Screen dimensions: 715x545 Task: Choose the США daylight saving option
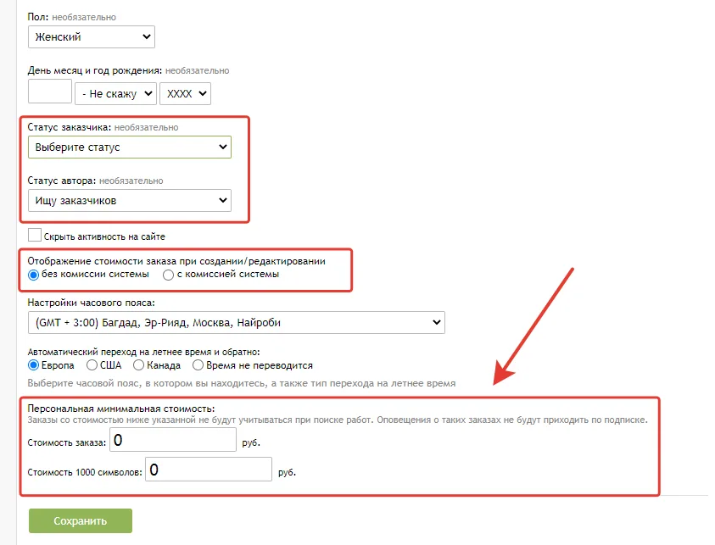tap(92, 365)
